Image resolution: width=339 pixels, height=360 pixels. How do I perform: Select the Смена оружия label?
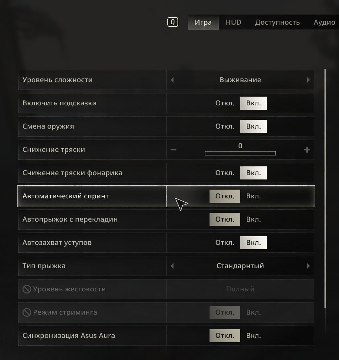coord(48,126)
